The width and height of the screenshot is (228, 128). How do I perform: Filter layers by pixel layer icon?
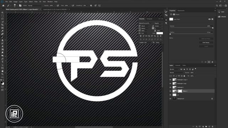181,69
